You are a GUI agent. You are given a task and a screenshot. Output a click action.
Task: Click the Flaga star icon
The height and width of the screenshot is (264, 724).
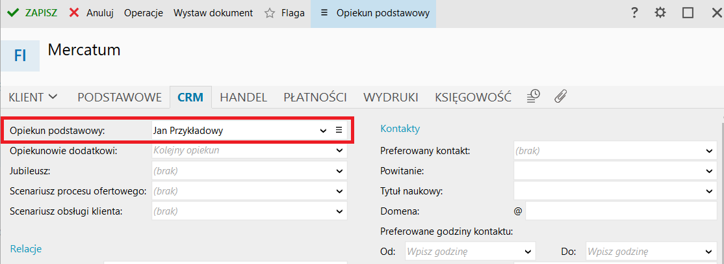coord(270,13)
